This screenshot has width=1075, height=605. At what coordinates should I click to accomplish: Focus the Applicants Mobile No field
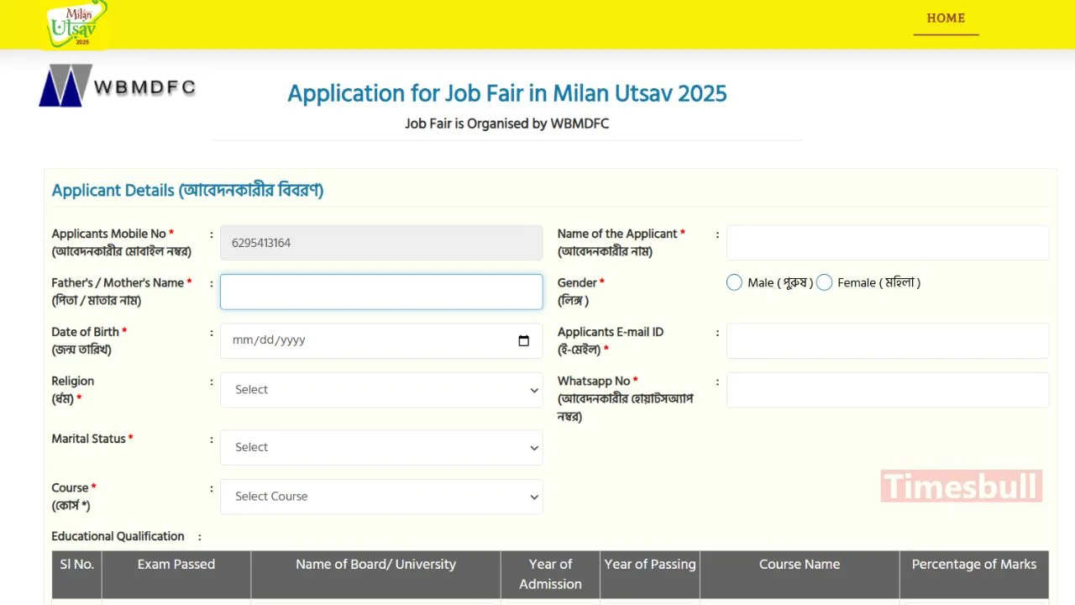pos(381,243)
